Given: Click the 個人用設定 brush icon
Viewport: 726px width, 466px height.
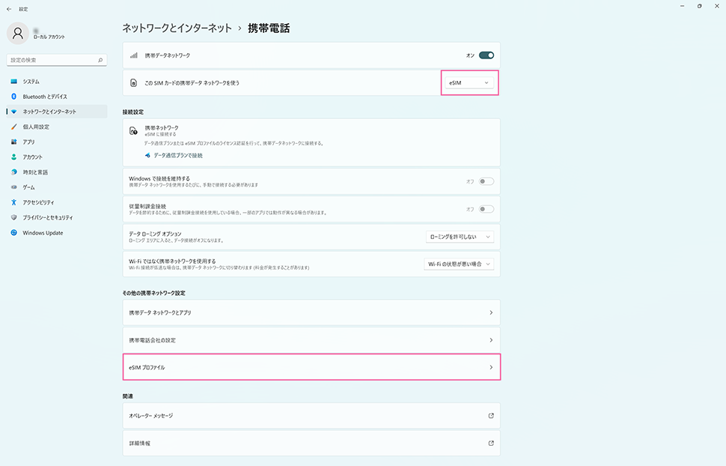Looking at the screenshot, I should 13,127.
